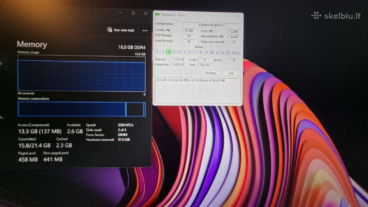
Task: Close the TestMem5 window
Action: pos(237,17)
